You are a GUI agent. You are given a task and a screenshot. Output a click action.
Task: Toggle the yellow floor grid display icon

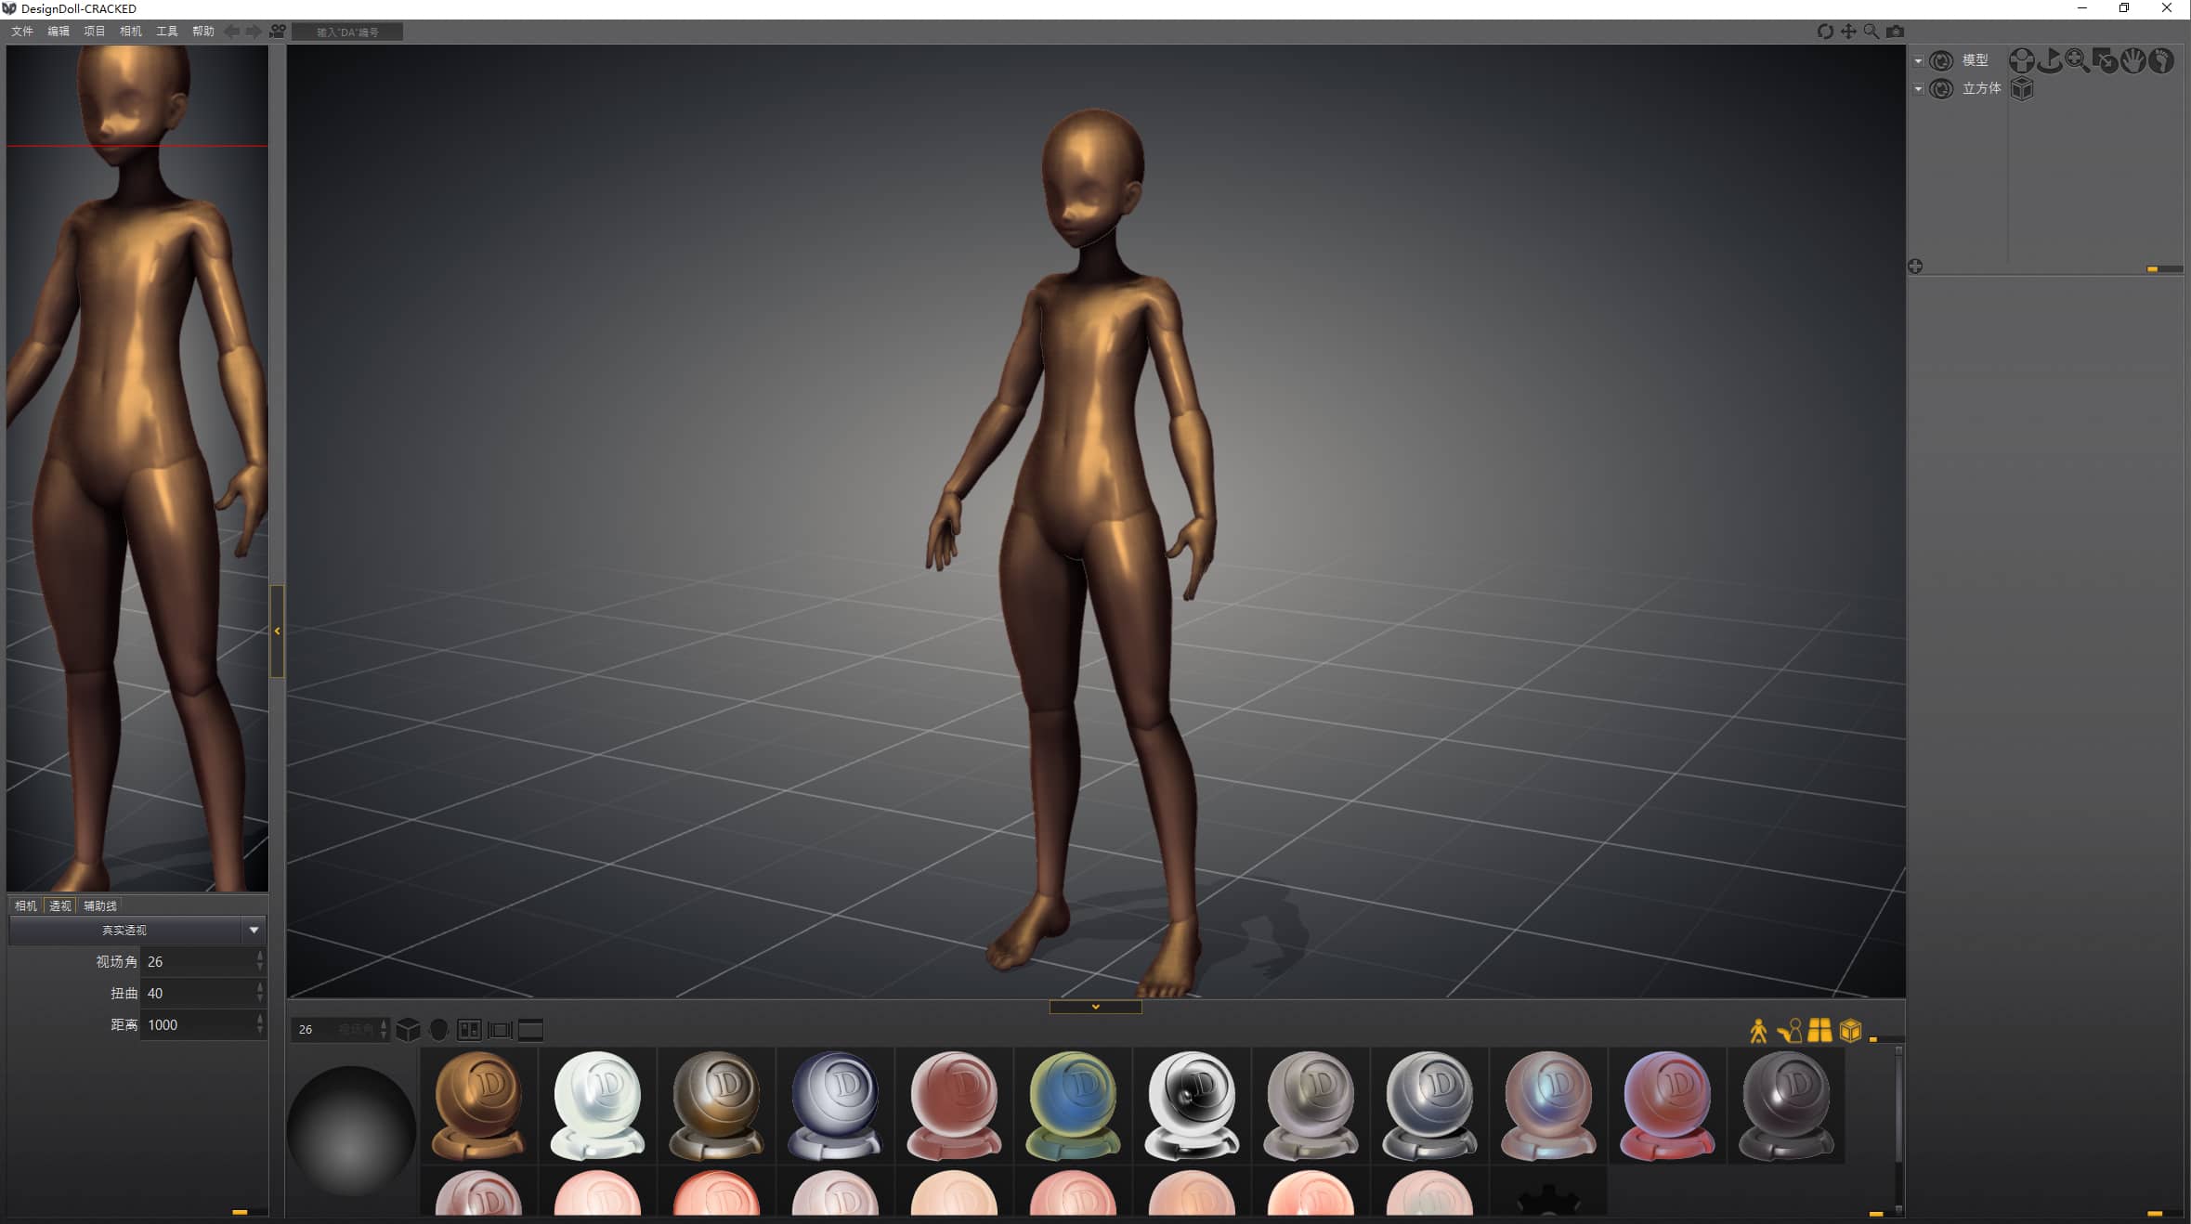(1819, 1031)
